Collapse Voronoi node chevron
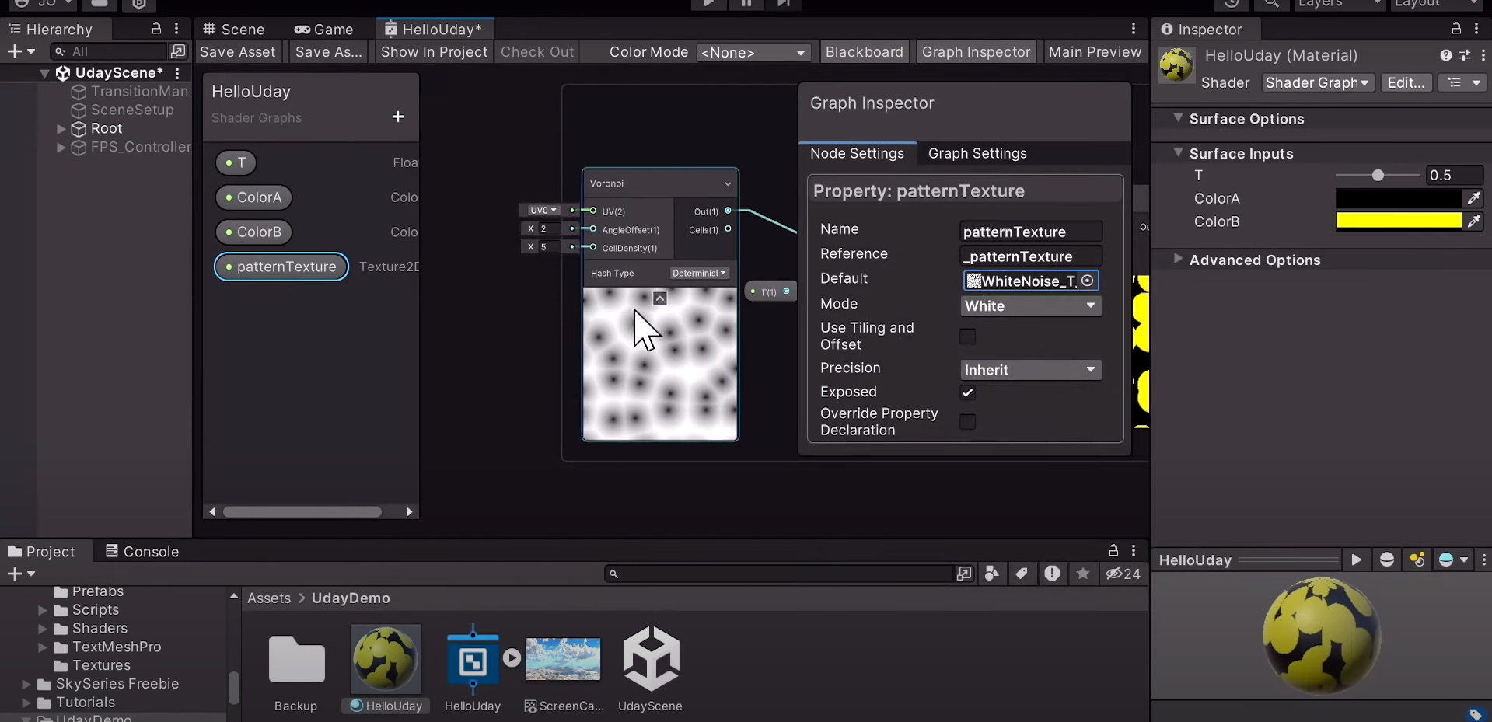 [x=728, y=184]
